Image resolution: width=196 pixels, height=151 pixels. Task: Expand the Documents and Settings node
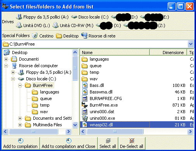20,118
